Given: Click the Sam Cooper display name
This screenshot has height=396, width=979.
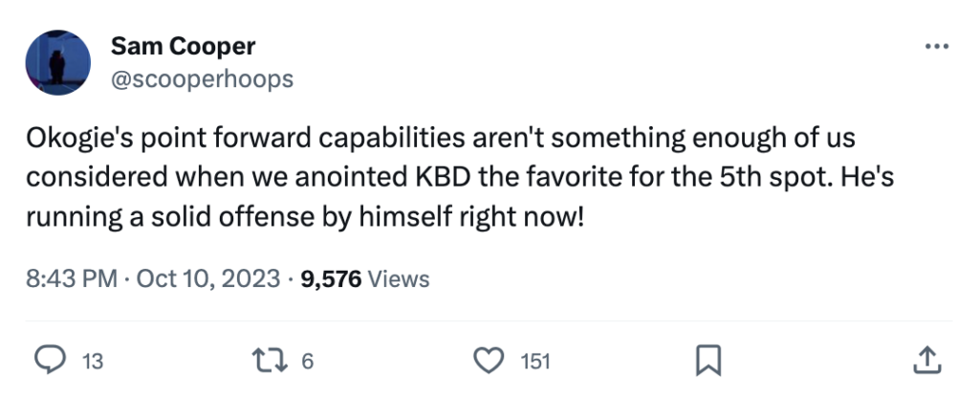Looking at the screenshot, I should pyautogui.click(x=183, y=46).
